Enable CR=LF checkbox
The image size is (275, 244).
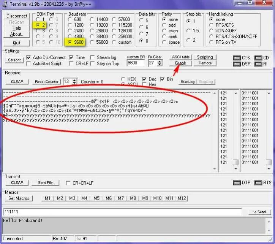pos(71,63)
